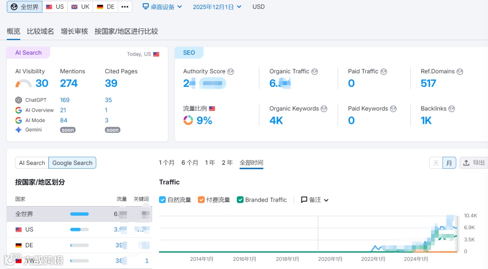
Task: Click the Organic Keywords globe icon
Action: 324,109
